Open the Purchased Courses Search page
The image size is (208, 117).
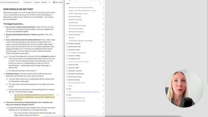pyautogui.click(x=76, y=29)
